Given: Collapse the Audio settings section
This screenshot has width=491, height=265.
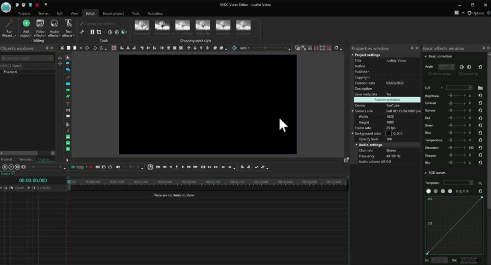Looking at the screenshot, I should (x=356, y=145).
